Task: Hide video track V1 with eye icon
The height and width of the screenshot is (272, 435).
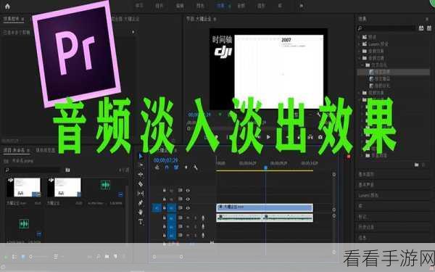Action: pyautogui.click(x=188, y=208)
